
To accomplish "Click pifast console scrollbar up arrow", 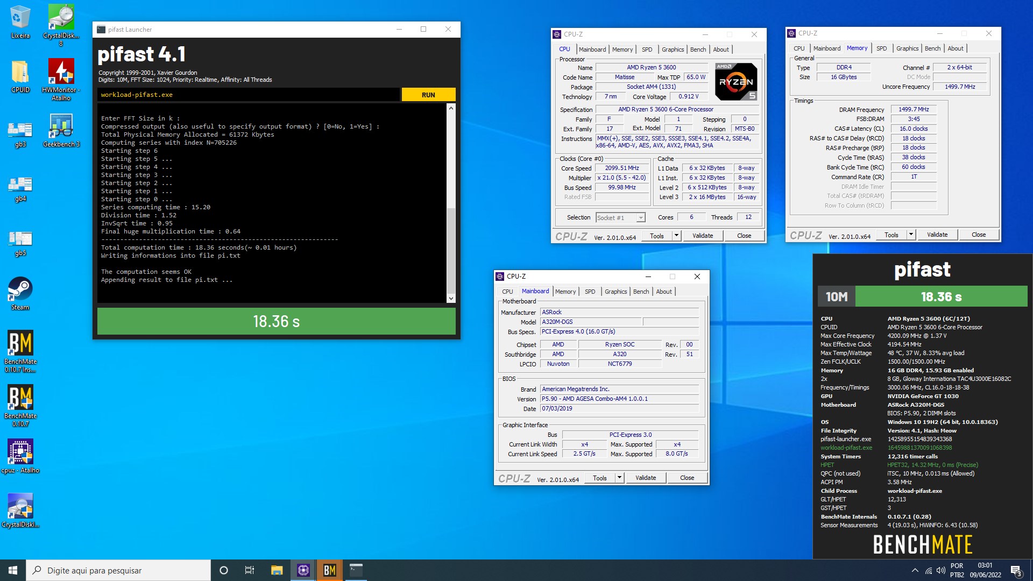I will tap(451, 108).
